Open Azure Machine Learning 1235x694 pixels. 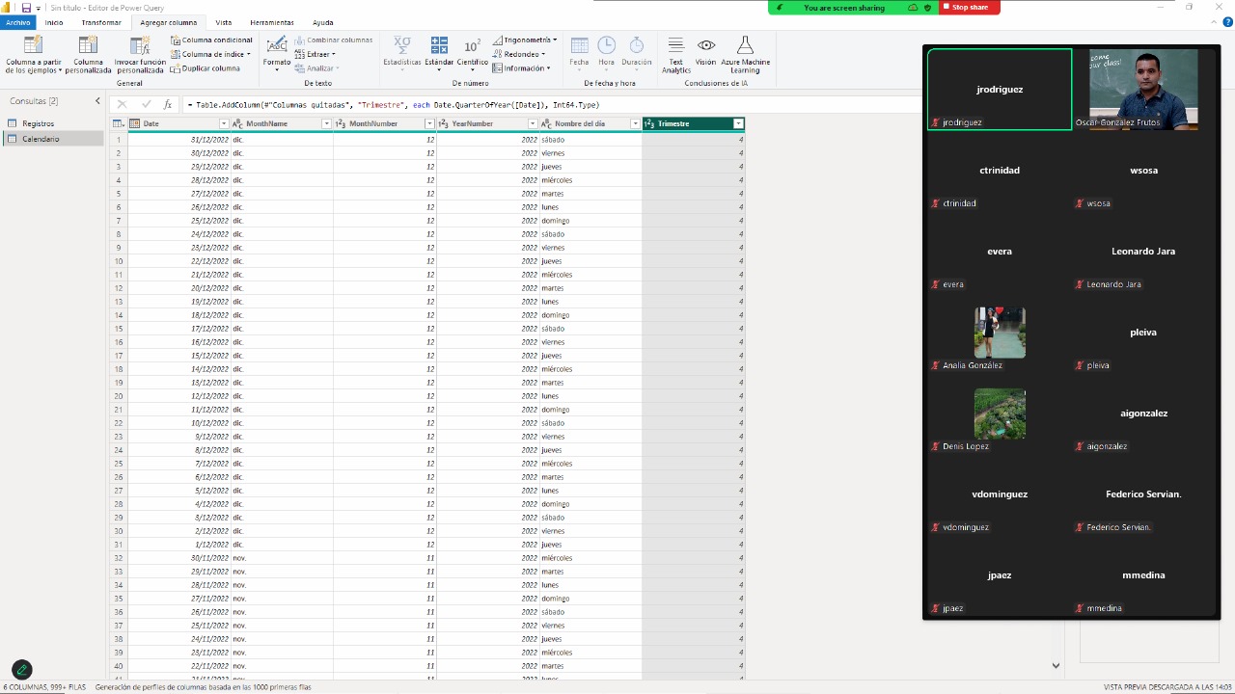coord(745,46)
